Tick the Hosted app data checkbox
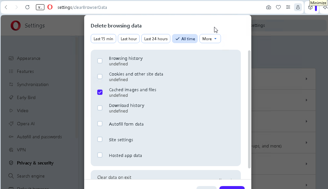This screenshot has height=189, width=328. (x=100, y=155)
